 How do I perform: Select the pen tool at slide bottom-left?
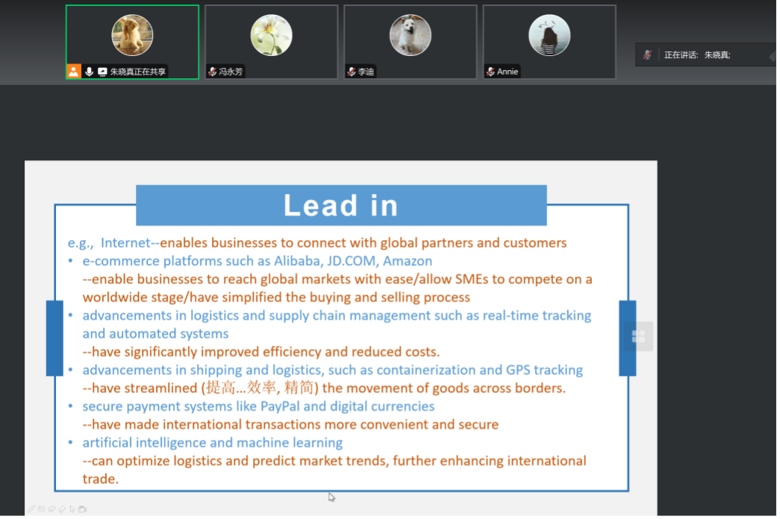(x=31, y=509)
